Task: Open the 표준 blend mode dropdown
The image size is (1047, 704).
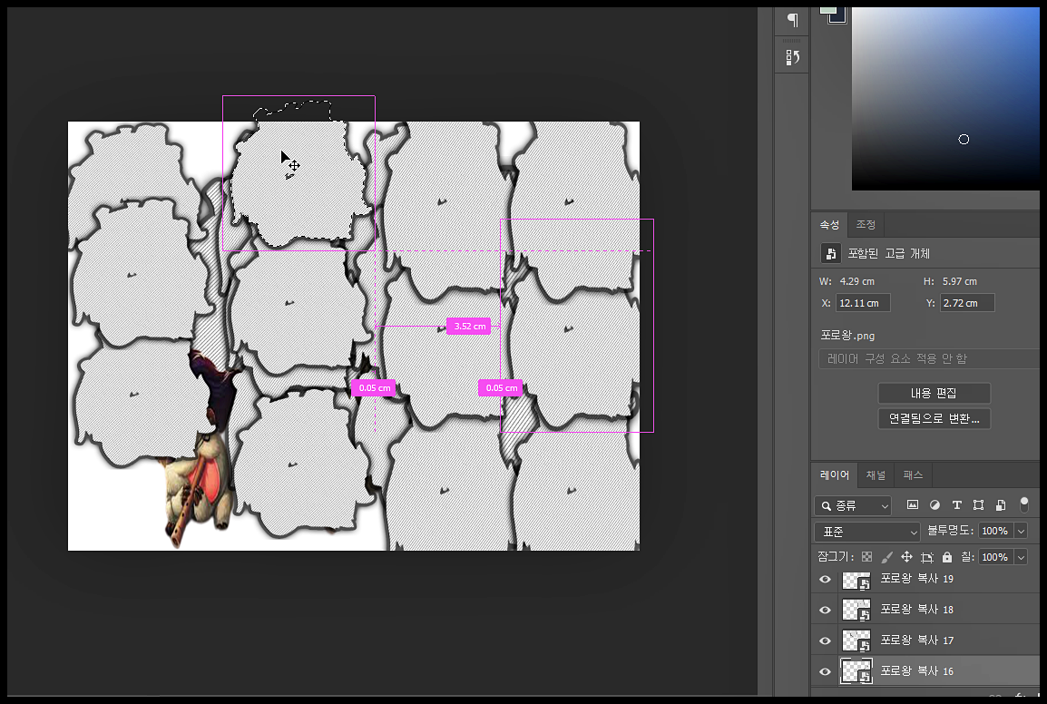Action: click(867, 532)
